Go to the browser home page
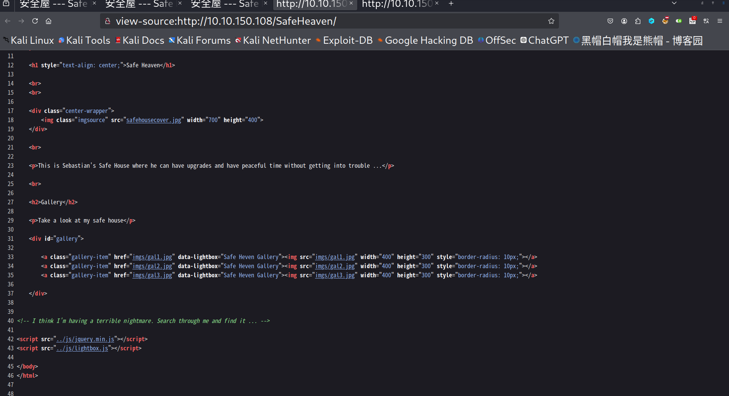This screenshot has height=396, width=729. (x=49, y=21)
